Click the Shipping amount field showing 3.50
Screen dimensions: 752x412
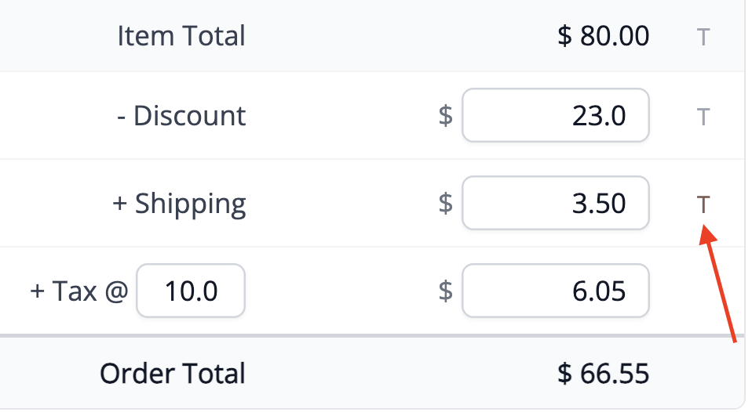556,203
